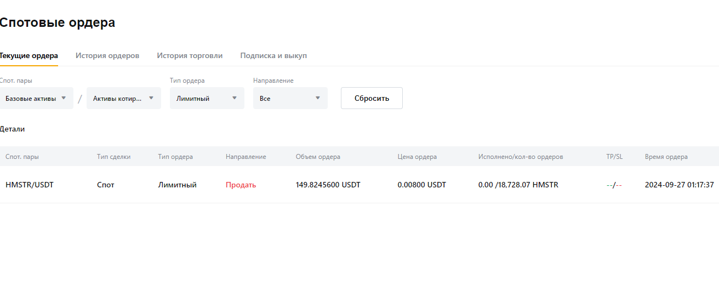This screenshot has height=297, width=719.
Task: Click the Продать direction text
Action: [241, 185]
